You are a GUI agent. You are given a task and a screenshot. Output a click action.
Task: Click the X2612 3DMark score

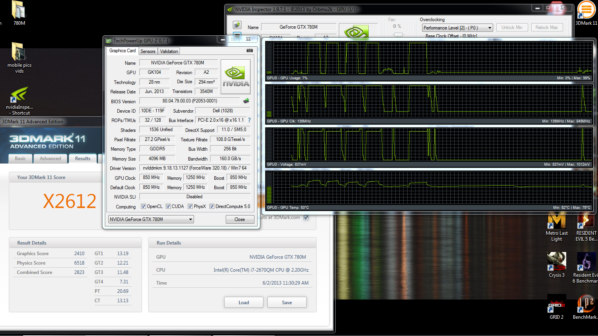69,201
